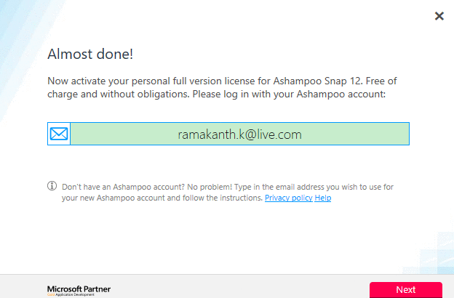Close the activation dialog with the X

439,15
